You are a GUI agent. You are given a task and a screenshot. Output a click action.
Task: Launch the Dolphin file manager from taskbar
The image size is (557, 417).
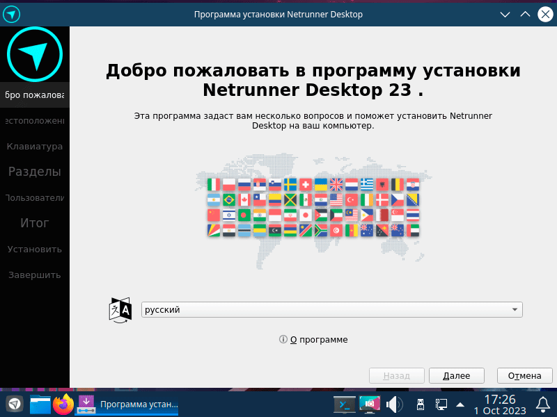click(x=40, y=404)
